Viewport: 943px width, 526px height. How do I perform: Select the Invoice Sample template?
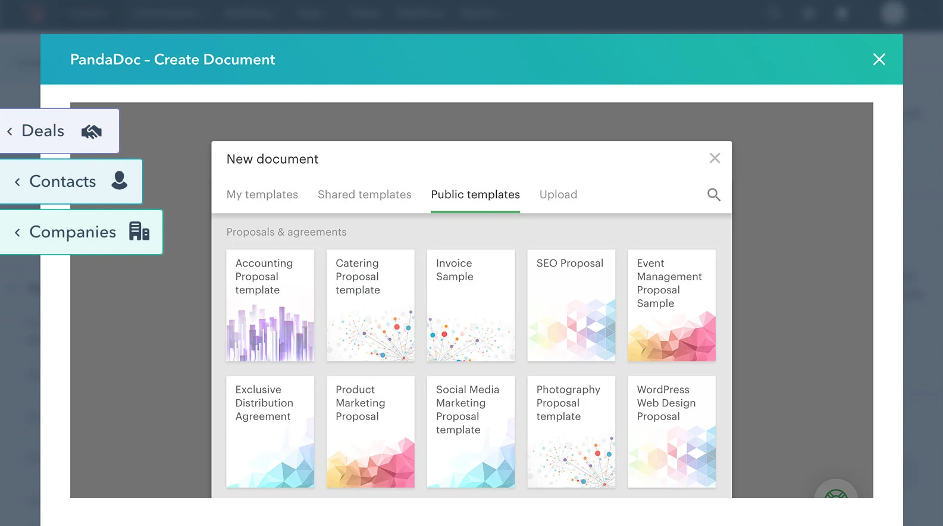click(471, 305)
